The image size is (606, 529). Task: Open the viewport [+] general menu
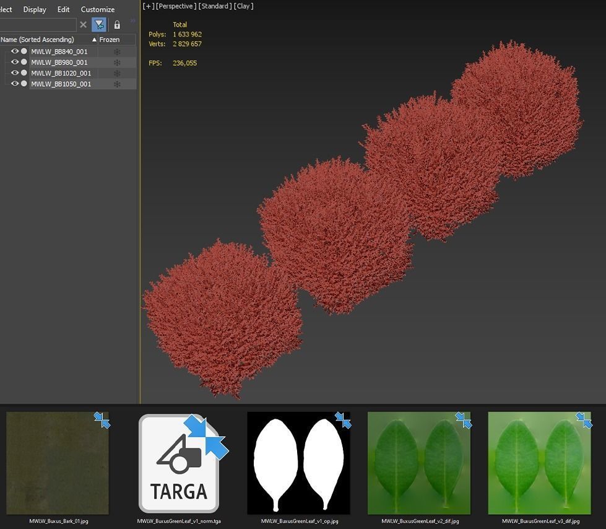pos(148,6)
